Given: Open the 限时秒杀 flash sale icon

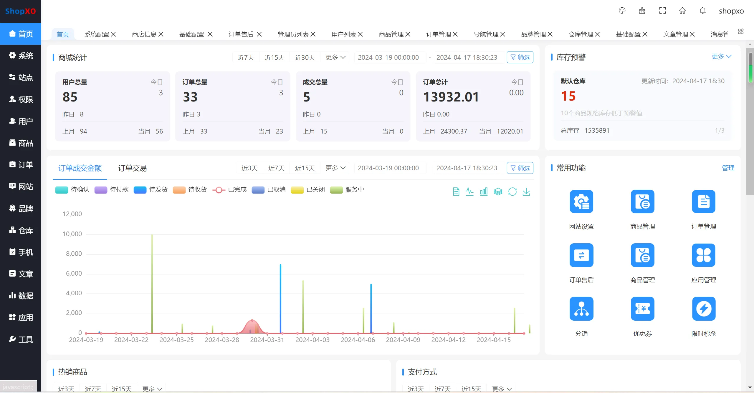Looking at the screenshot, I should click(703, 309).
